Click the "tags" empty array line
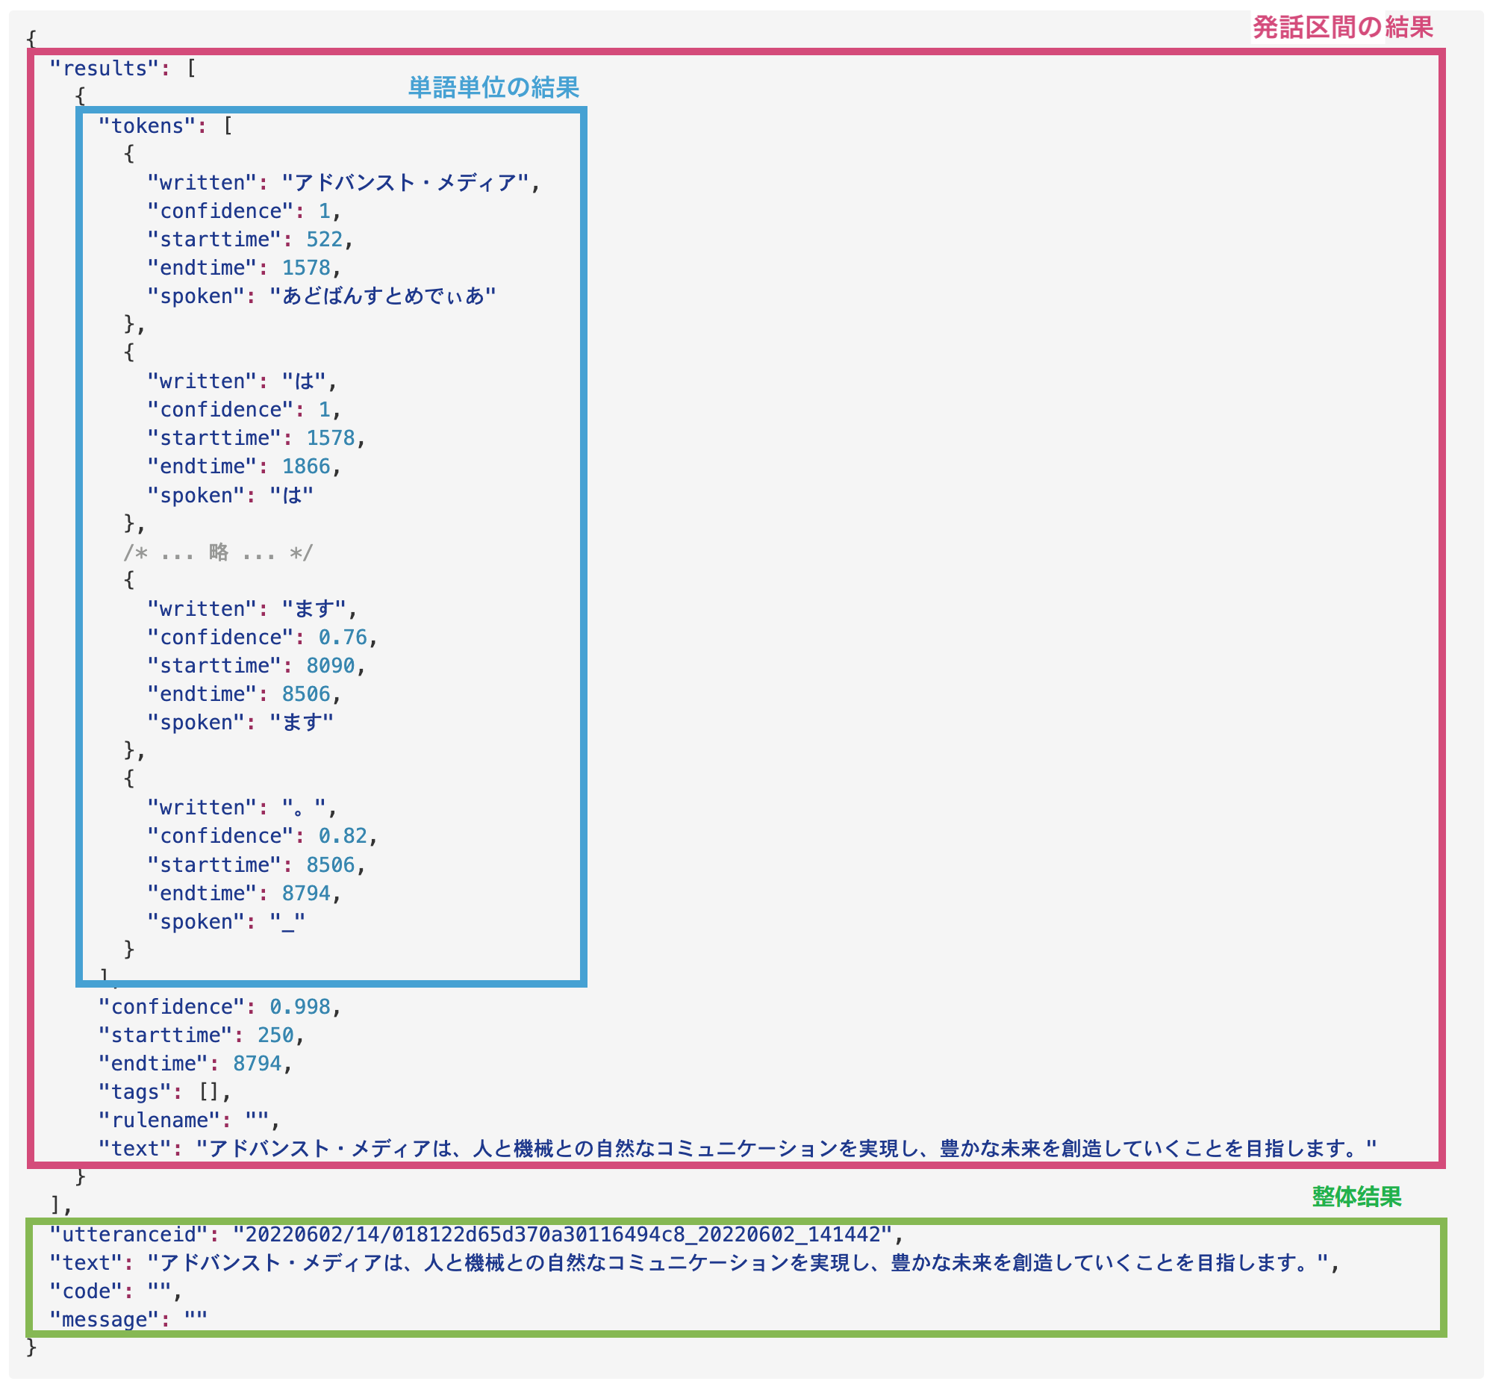Viewport: 1493px width, 1387px height. (165, 1093)
